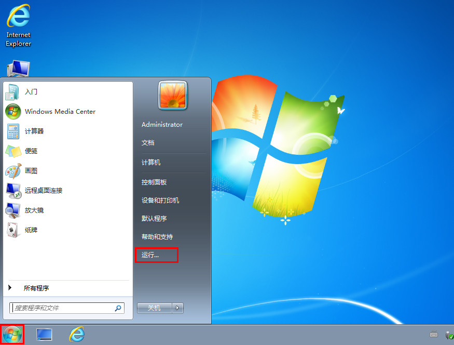Click the keyboard icon in system tray
The image size is (454, 345).
pyautogui.click(x=434, y=334)
